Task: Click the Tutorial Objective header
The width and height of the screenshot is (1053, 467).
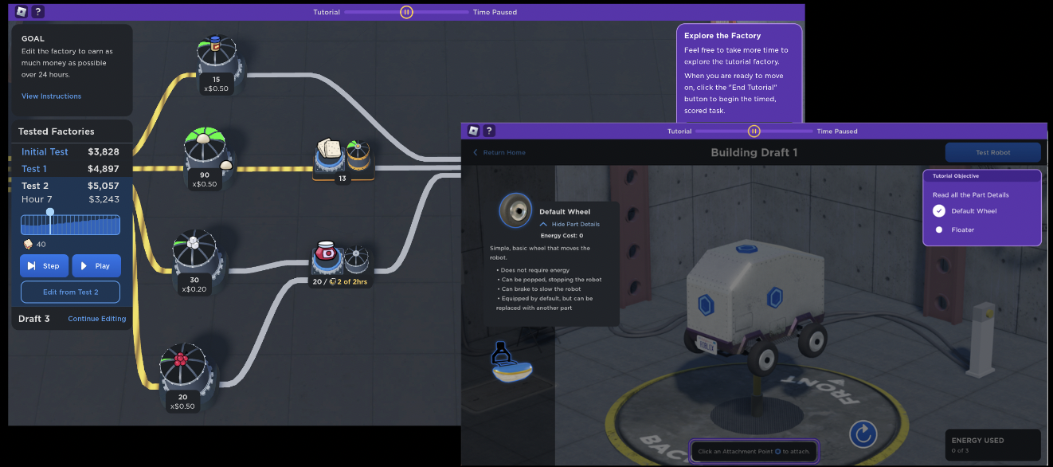Action: (x=956, y=176)
